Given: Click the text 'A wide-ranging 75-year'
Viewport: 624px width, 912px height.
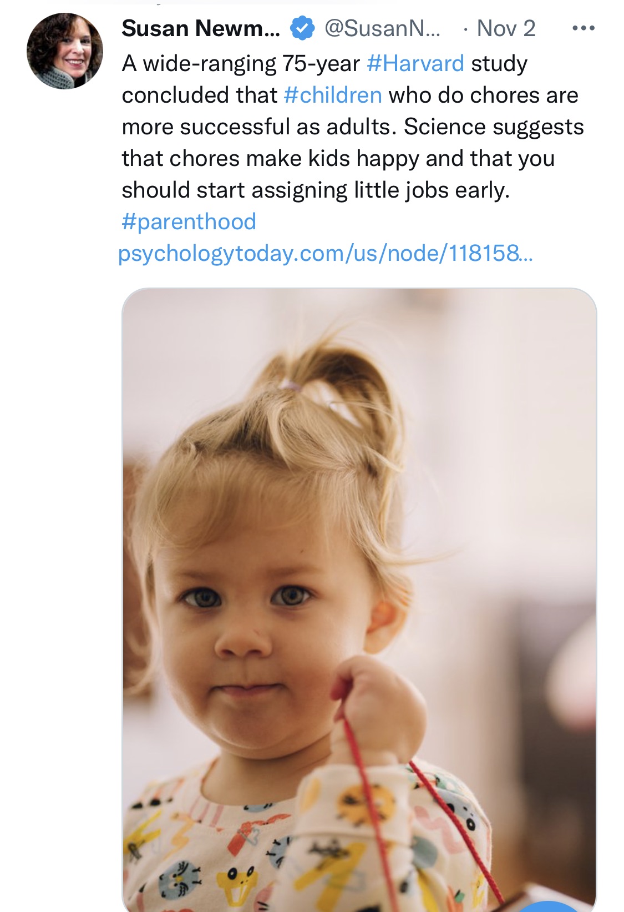Looking at the screenshot, I should pos(241,64).
